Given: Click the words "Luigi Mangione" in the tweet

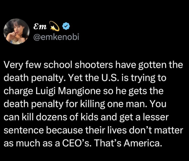Looking at the screenshot, I should click(x=60, y=89).
